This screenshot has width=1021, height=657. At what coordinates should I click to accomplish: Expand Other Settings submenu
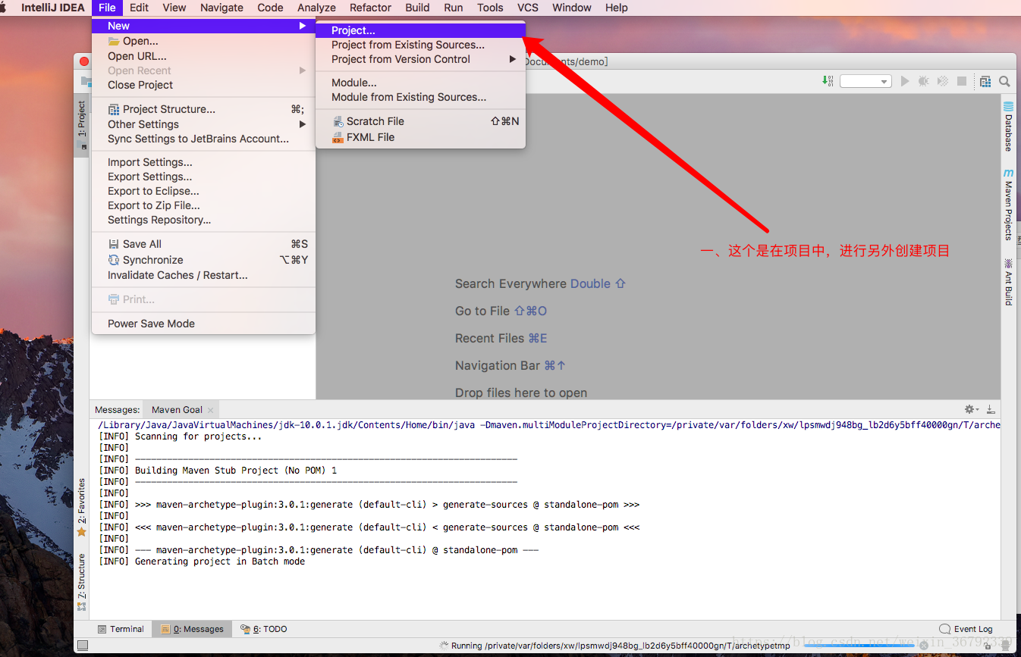(203, 124)
